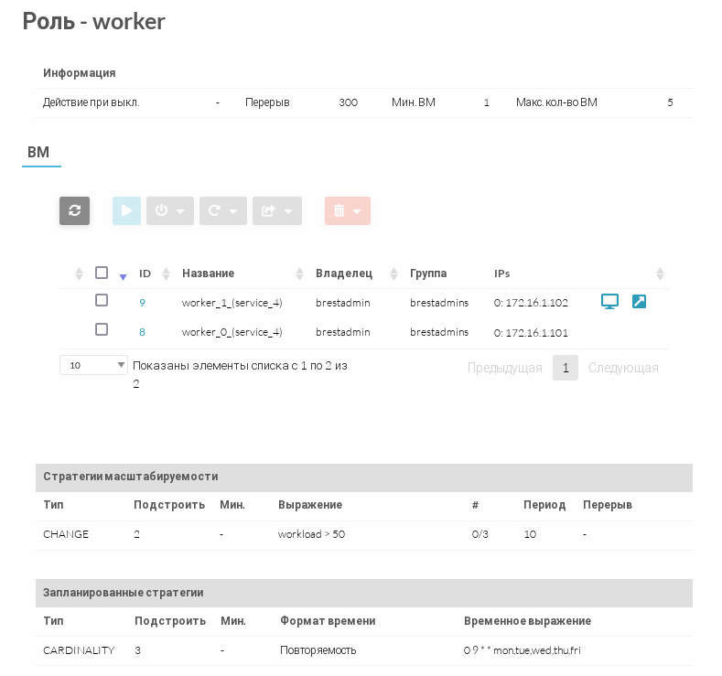
Task: Open the reboot actions dropdown
Action: [x=222, y=210]
